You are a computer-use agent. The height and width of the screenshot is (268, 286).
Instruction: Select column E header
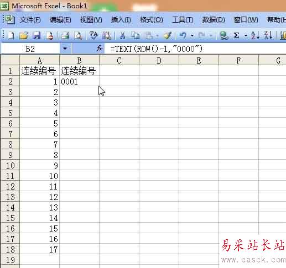click(199, 60)
